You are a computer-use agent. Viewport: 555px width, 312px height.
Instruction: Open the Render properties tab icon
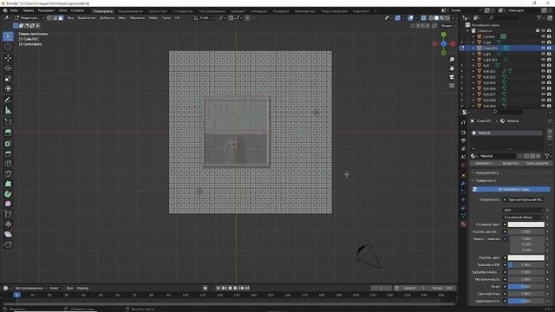tap(463, 133)
